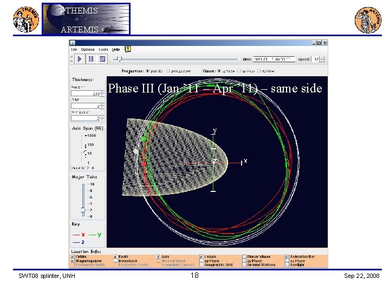Enable the Bowshock checkbox

click(115, 261)
